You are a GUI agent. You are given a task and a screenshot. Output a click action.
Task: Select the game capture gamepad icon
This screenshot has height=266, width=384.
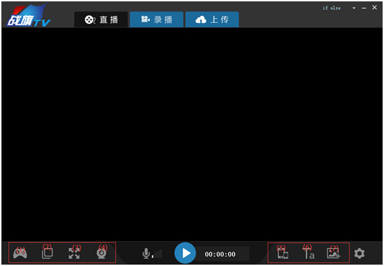(20, 254)
